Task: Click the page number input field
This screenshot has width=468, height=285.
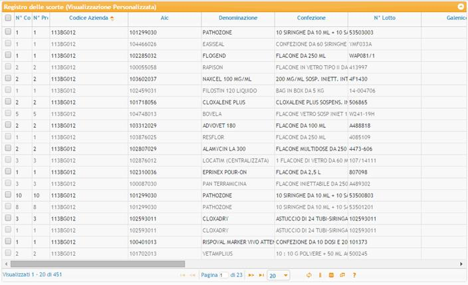Action: (224, 275)
